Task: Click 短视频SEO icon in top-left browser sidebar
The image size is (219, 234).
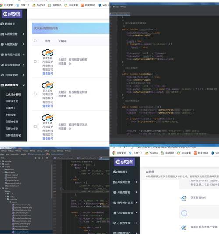Action: (2, 85)
